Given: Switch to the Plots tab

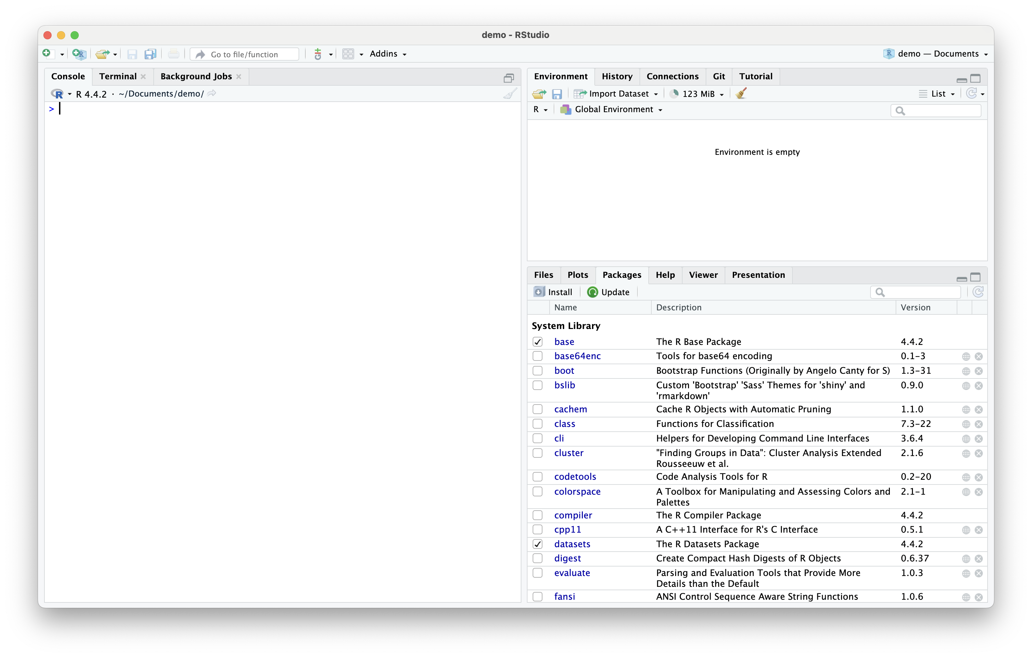Looking at the screenshot, I should pos(577,275).
